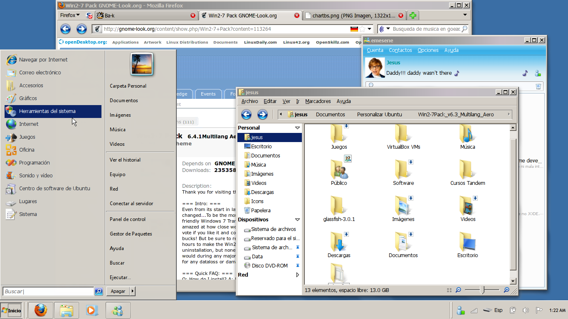Go forward in jesus file manager

pyautogui.click(x=262, y=115)
